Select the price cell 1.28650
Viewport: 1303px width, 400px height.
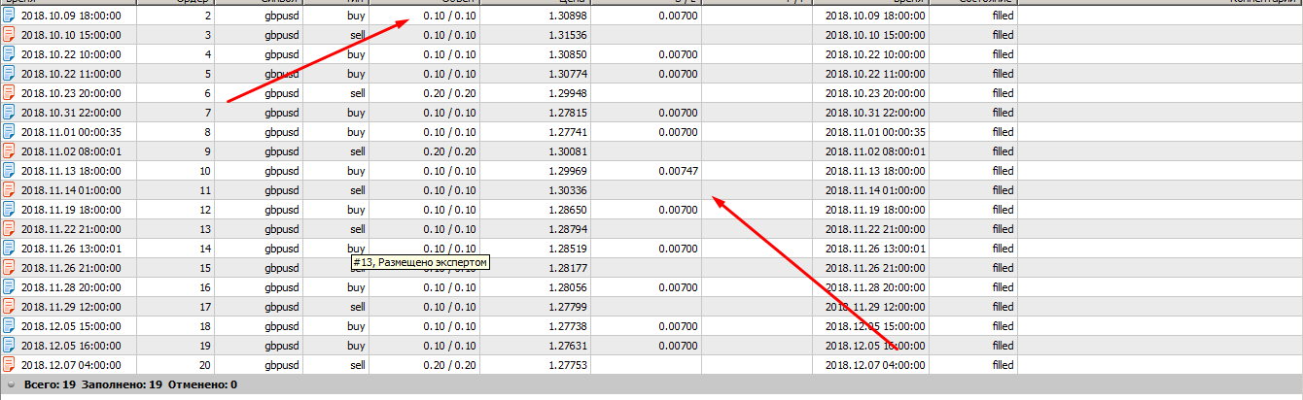569,210
